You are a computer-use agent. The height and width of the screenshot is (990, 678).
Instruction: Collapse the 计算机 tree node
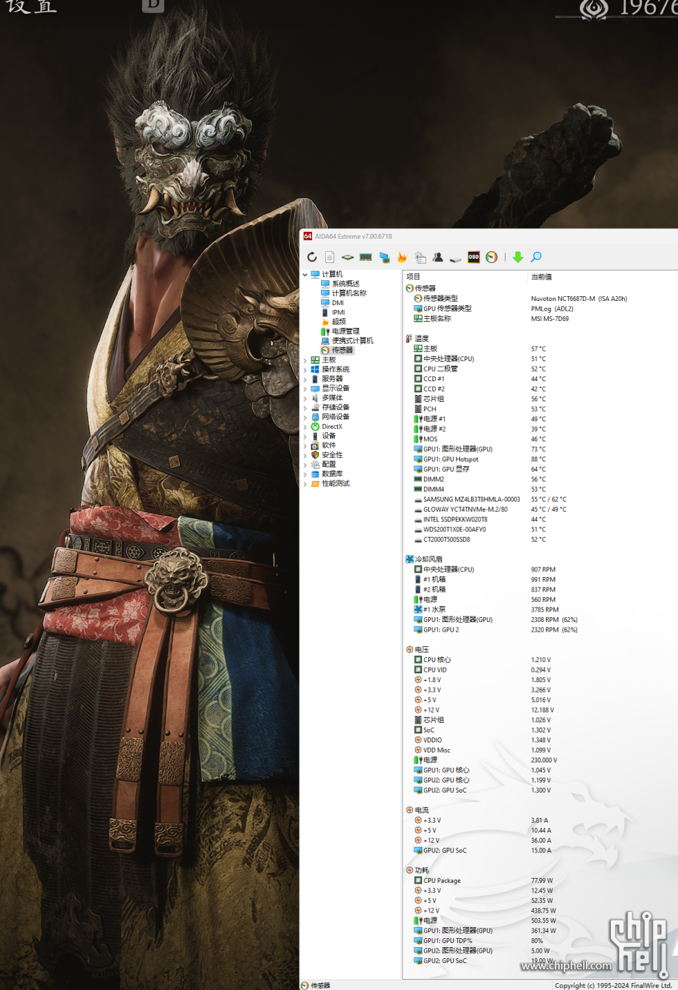click(305, 275)
